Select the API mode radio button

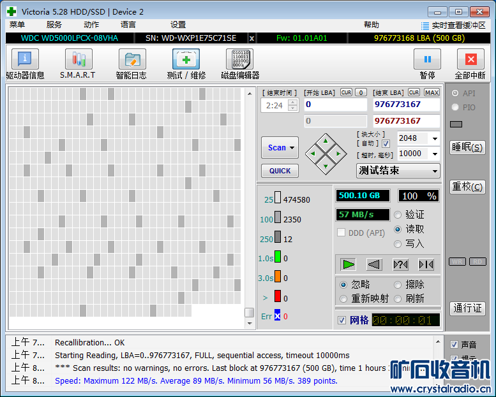pyautogui.click(x=455, y=93)
